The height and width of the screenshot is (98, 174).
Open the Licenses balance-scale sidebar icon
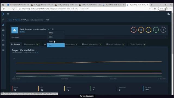(x=3, y=40)
